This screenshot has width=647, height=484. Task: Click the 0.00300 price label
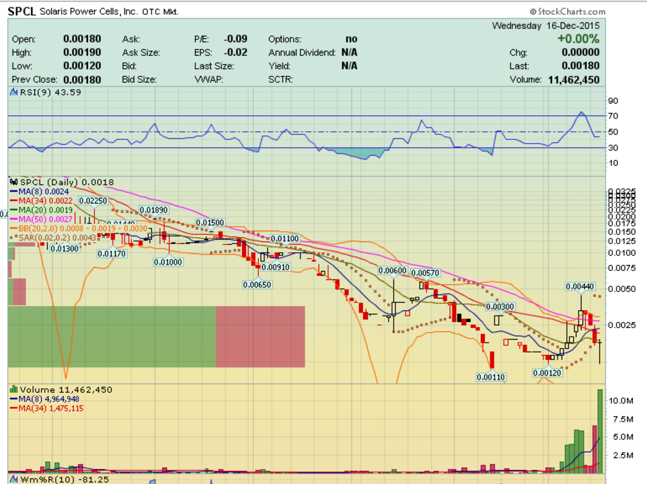tap(500, 307)
